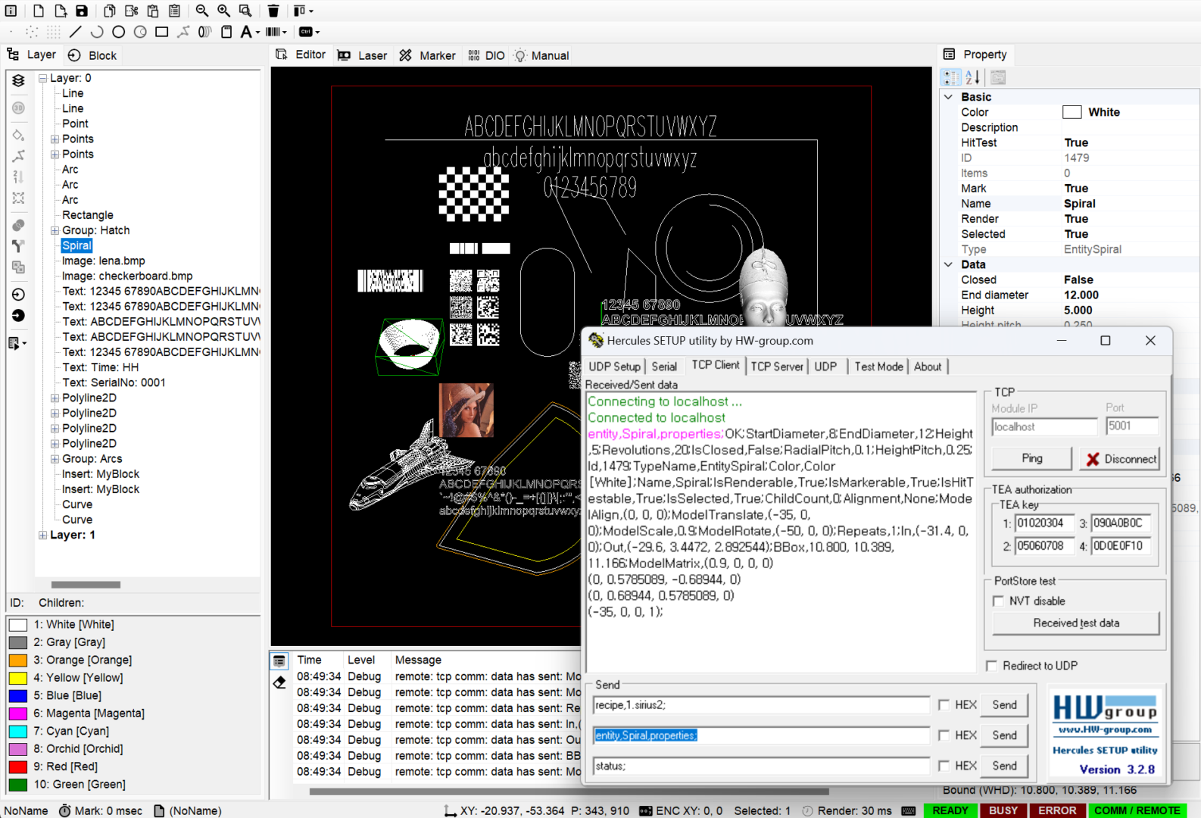Click the eraser icon beside log panel

click(x=279, y=682)
